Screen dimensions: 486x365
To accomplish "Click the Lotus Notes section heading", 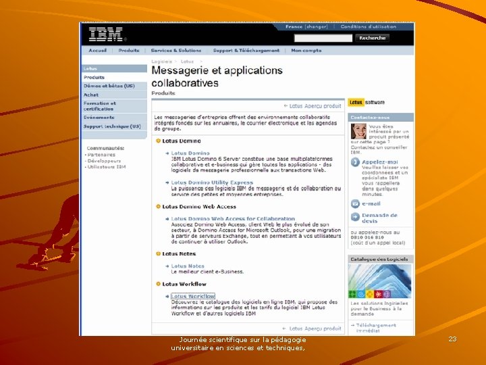I will click(x=179, y=254).
